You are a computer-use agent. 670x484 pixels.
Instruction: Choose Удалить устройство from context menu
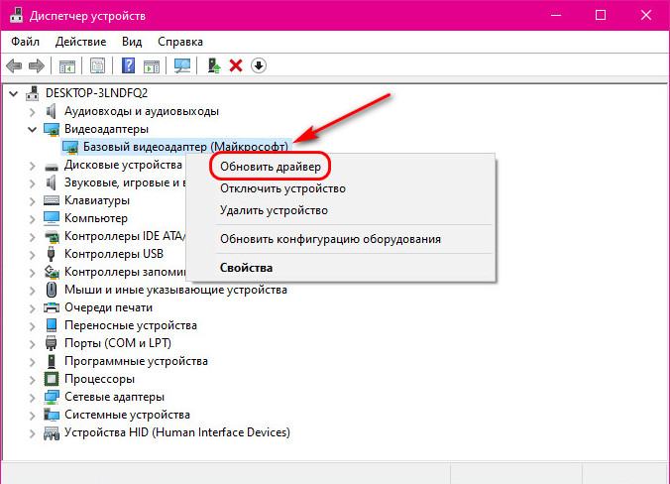[x=274, y=210]
